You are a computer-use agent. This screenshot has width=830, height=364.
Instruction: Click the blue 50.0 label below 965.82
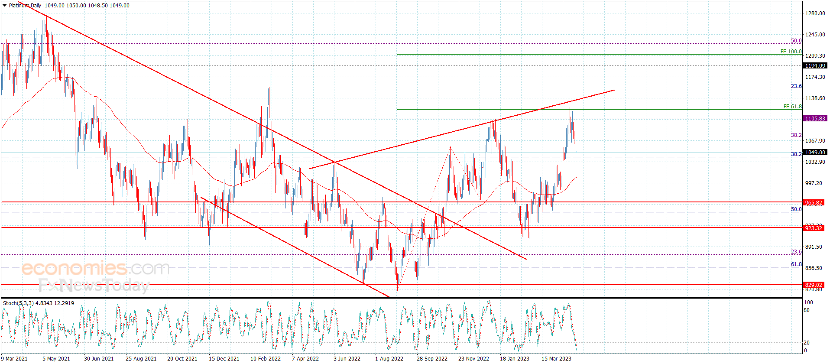[796, 209]
